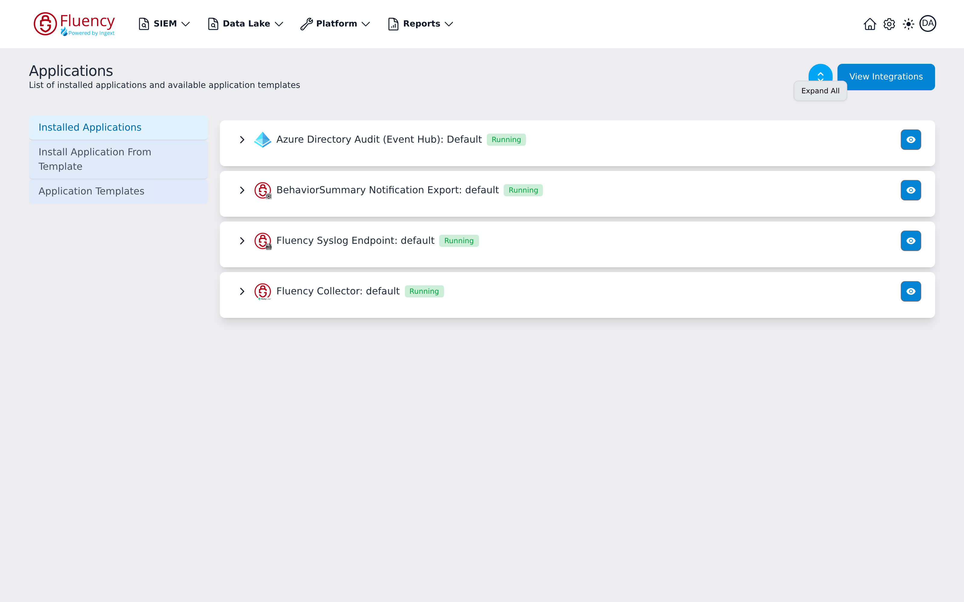Click the Azure Directory Audit diamond icon
Viewport: 964px width, 602px height.
tap(262, 140)
